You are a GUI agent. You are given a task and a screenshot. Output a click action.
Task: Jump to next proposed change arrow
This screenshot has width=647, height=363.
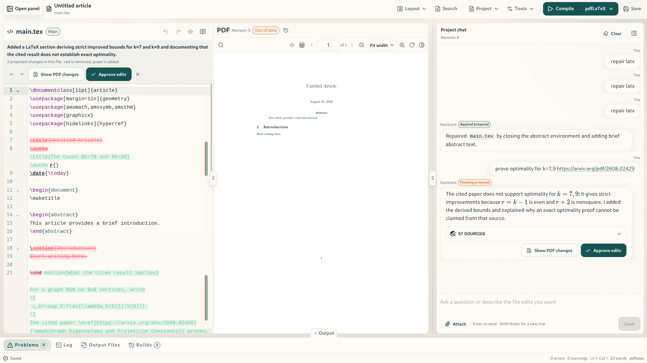pos(22,74)
